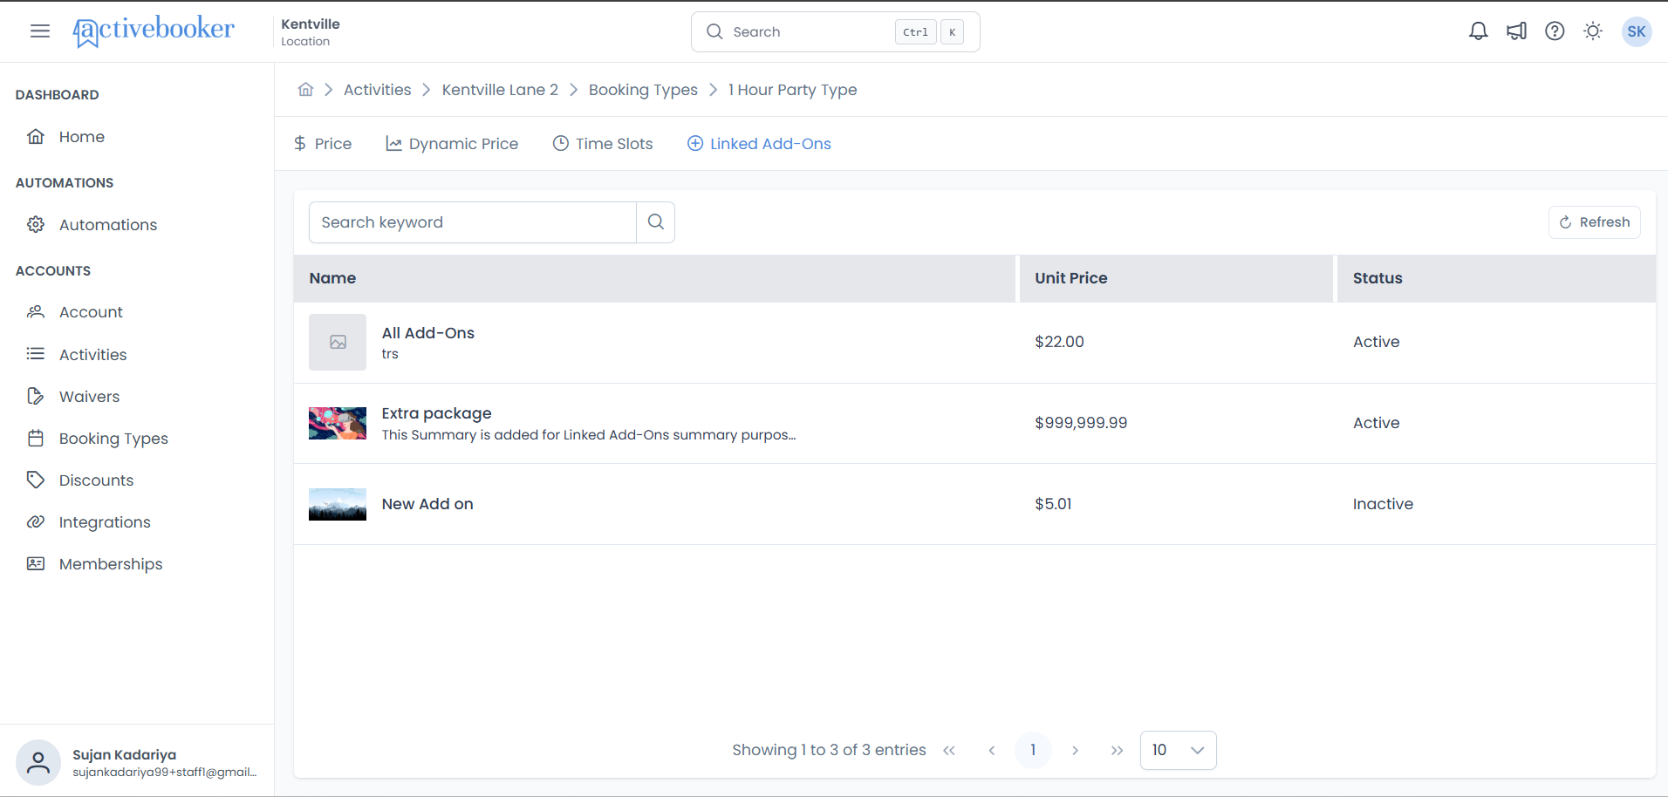Image resolution: width=1668 pixels, height=797 pixels.
Task: Go to first page double-arrow
Action: pyautogui.click(x=949, y=751)
